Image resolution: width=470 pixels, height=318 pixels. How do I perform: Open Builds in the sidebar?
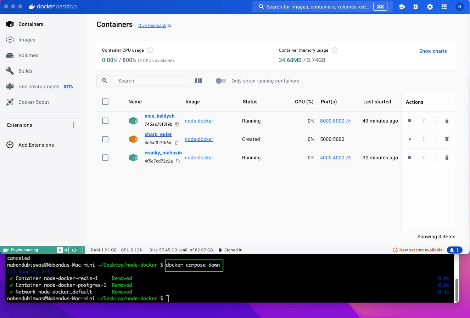click(x=19, y=71)
